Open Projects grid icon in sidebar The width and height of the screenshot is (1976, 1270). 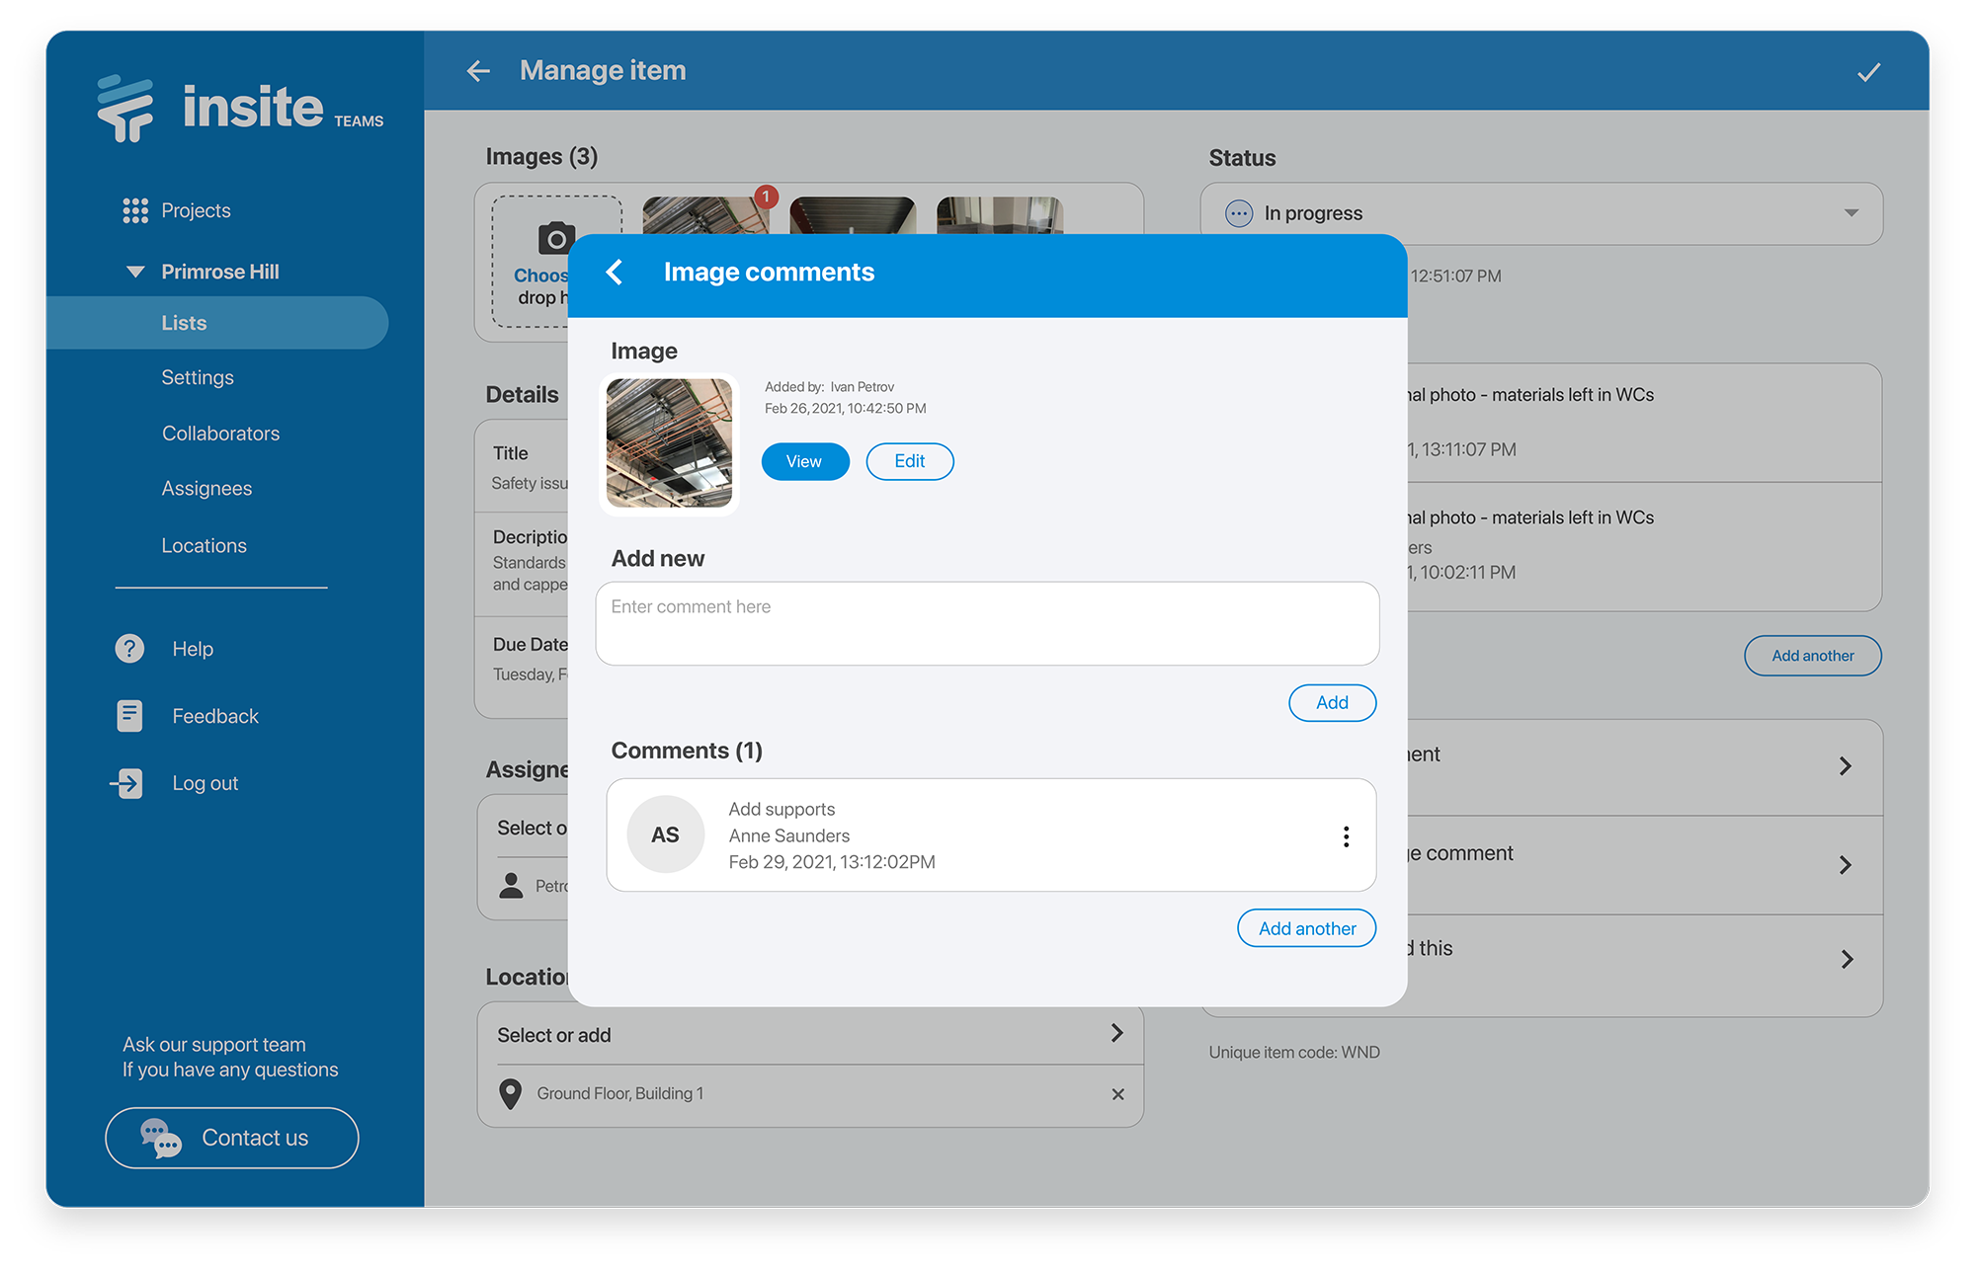click(x=135, y=210)
